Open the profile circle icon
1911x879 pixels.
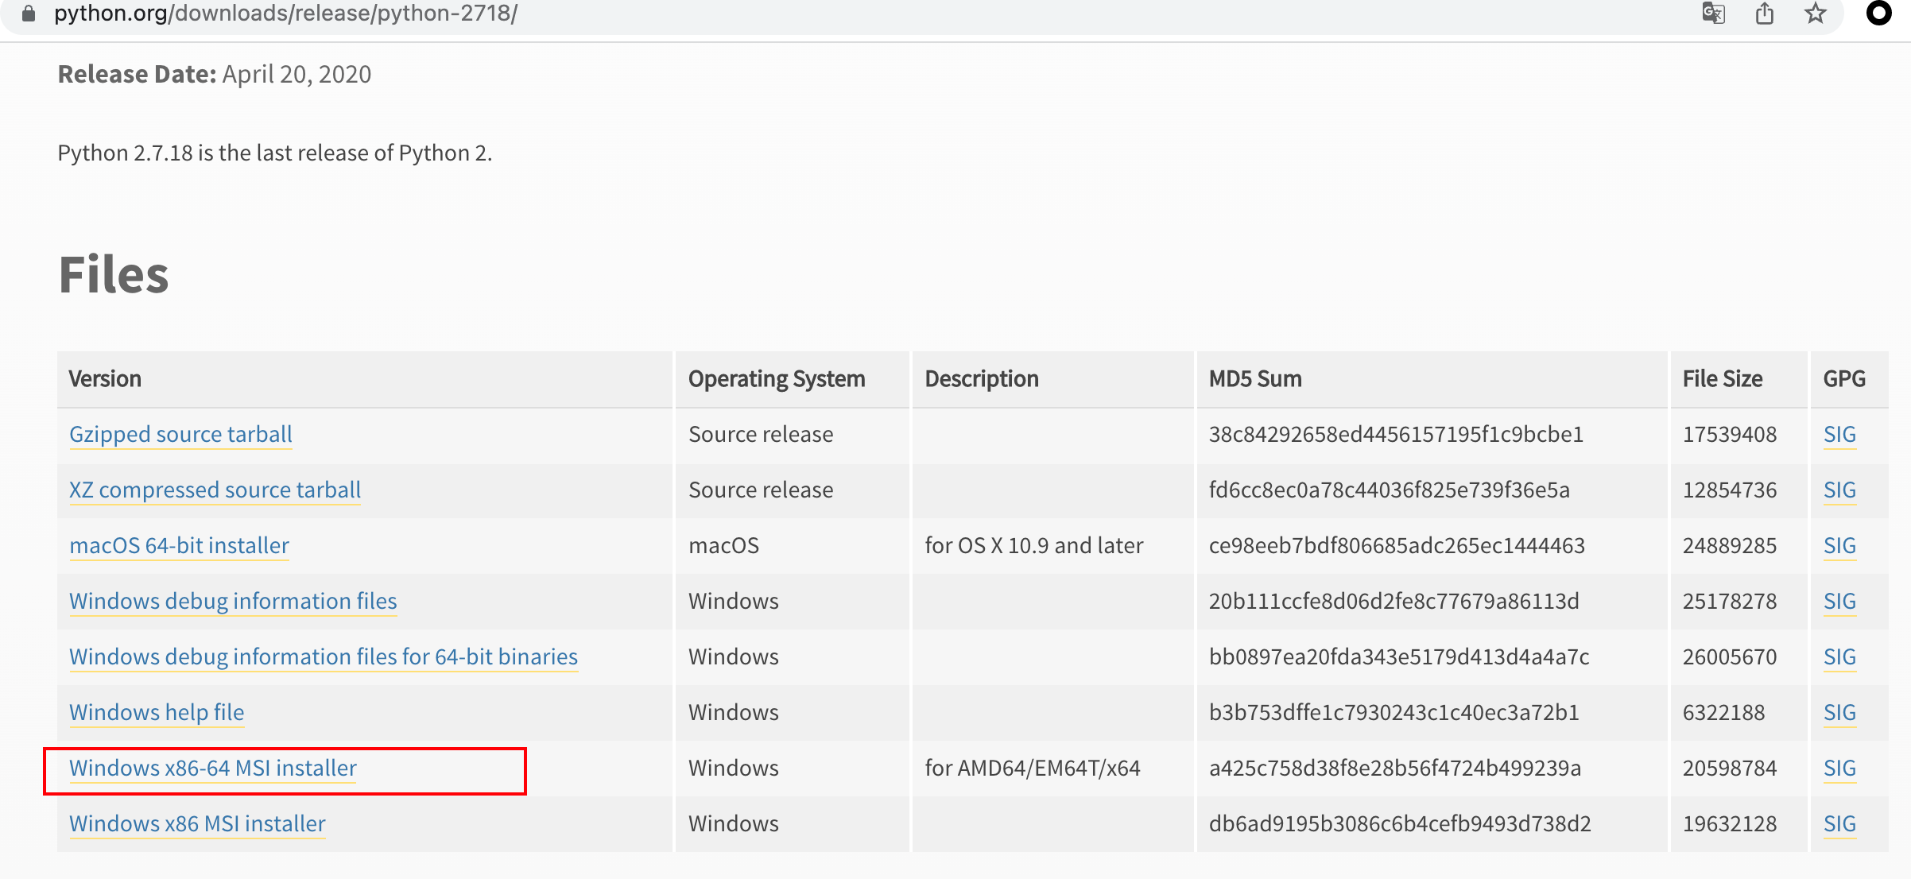click(1879, 14)
